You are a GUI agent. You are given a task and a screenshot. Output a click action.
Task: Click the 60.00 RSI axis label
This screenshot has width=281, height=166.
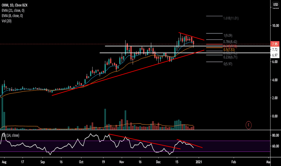click(x=276, y=146)
